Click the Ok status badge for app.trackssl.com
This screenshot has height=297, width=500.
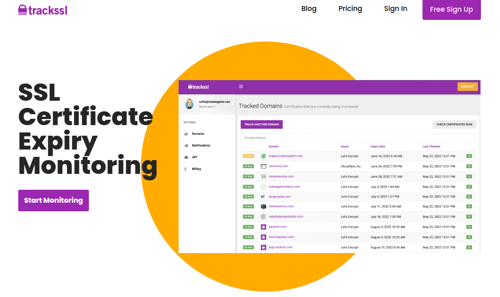click(x=469, y=247)
